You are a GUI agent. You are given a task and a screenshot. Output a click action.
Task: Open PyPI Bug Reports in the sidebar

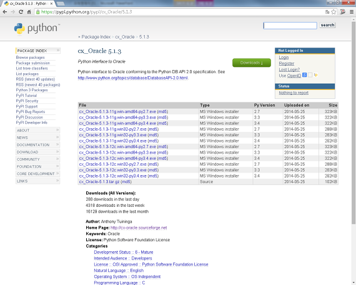(31, 112)
